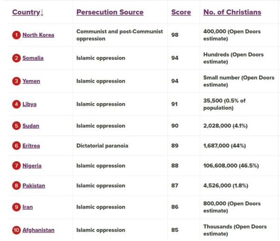Click the red rank 4 badge

[16, 104]
